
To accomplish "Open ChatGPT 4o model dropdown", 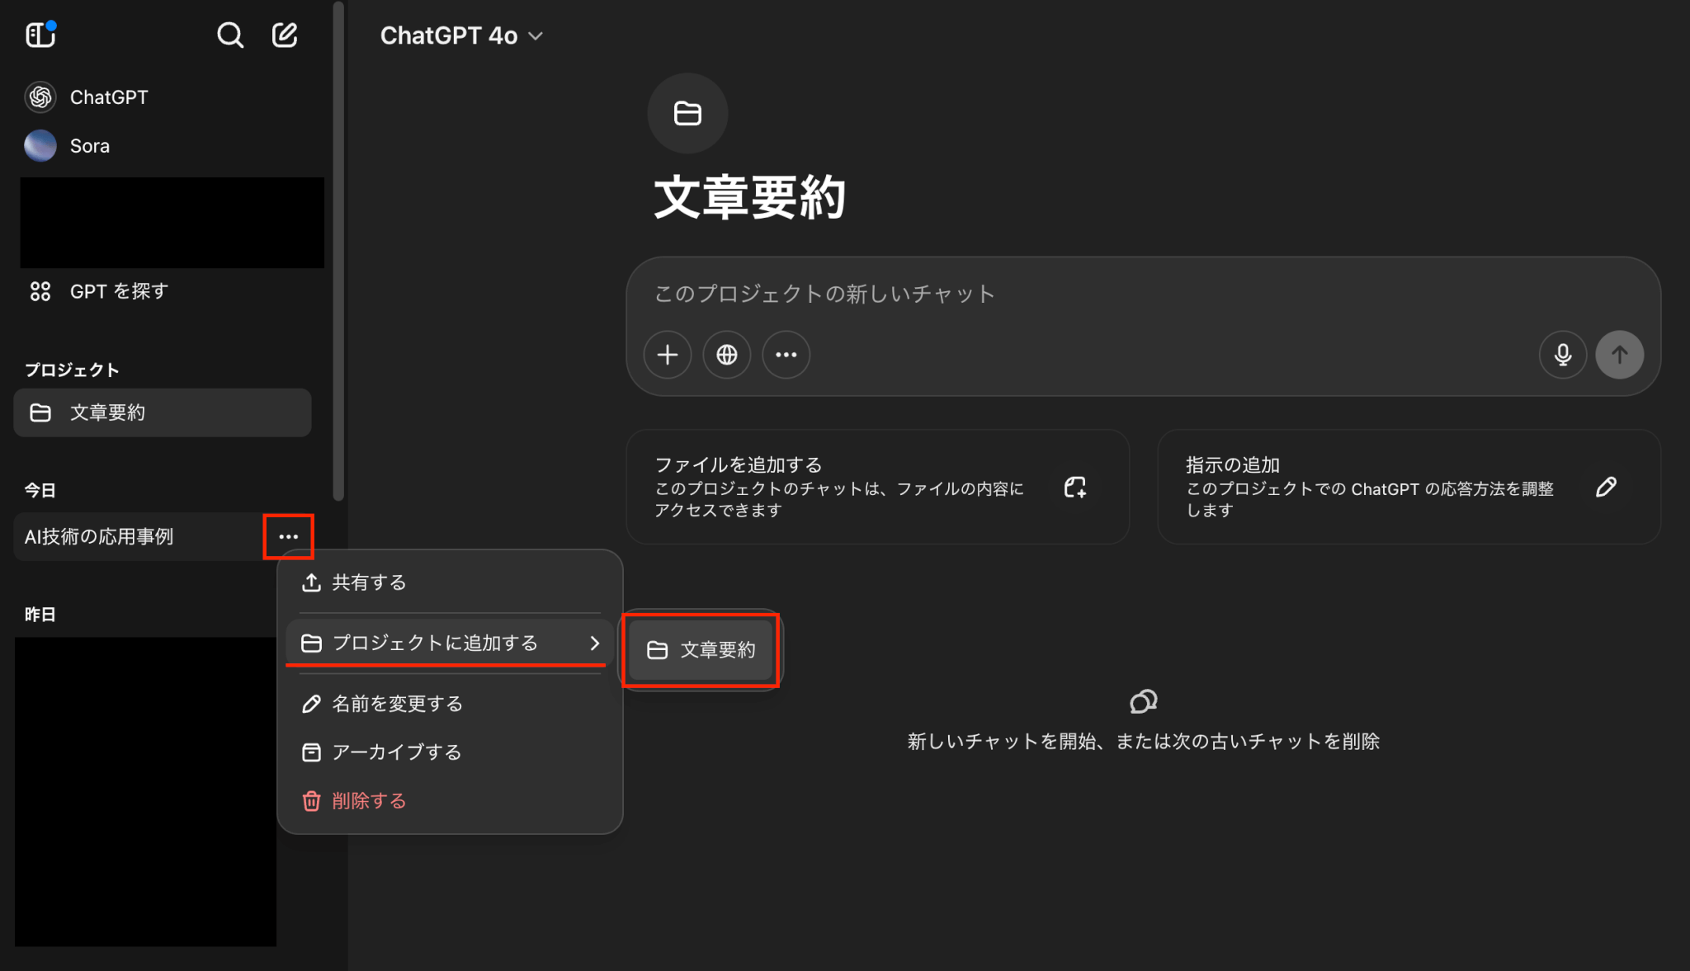I will (461, 35).
